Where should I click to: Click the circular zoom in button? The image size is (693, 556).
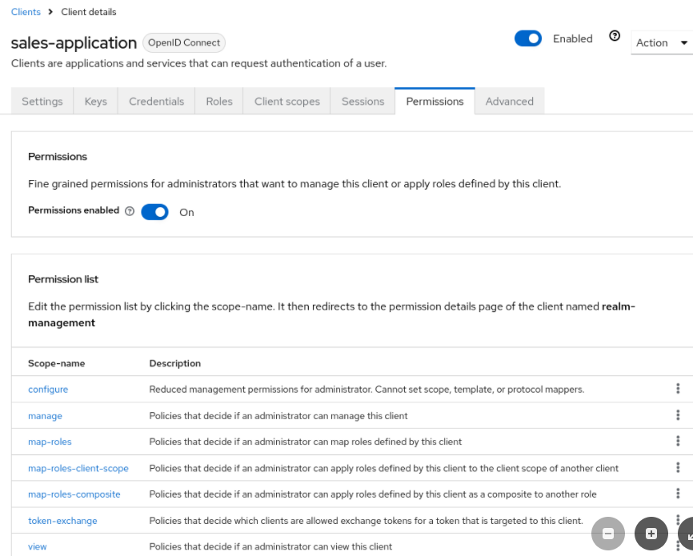(x=651, y=534)
